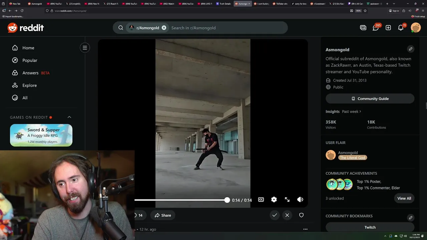Image resolution: width=427 pixels, height=240 pixels.
Task: Bookmark this page with star
Action: [365, 11]
